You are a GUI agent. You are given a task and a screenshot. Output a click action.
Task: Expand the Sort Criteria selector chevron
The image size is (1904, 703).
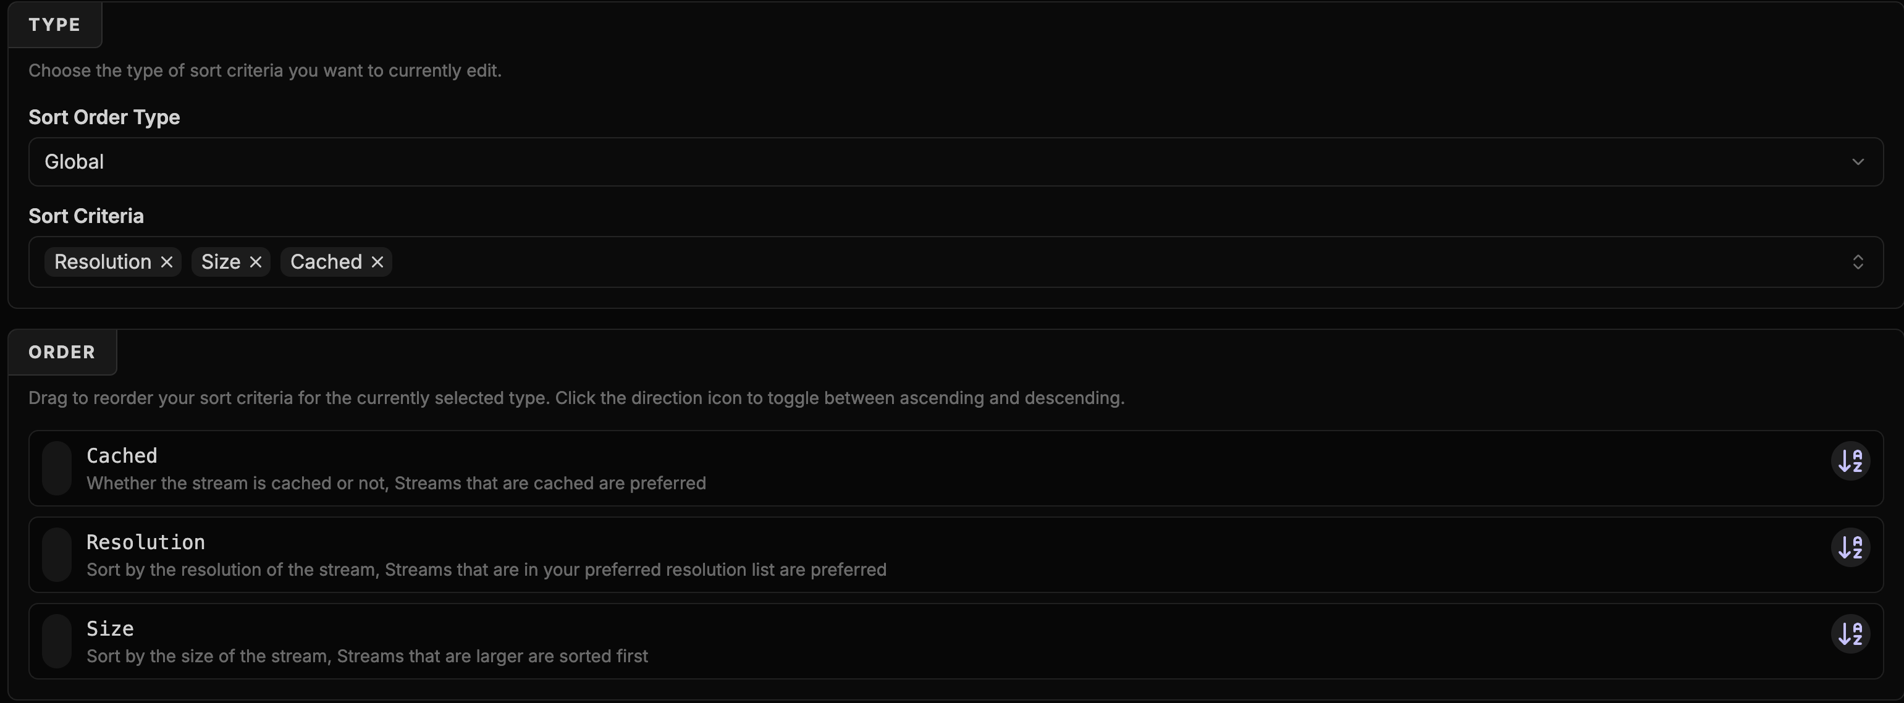[x=1858, y=263]
